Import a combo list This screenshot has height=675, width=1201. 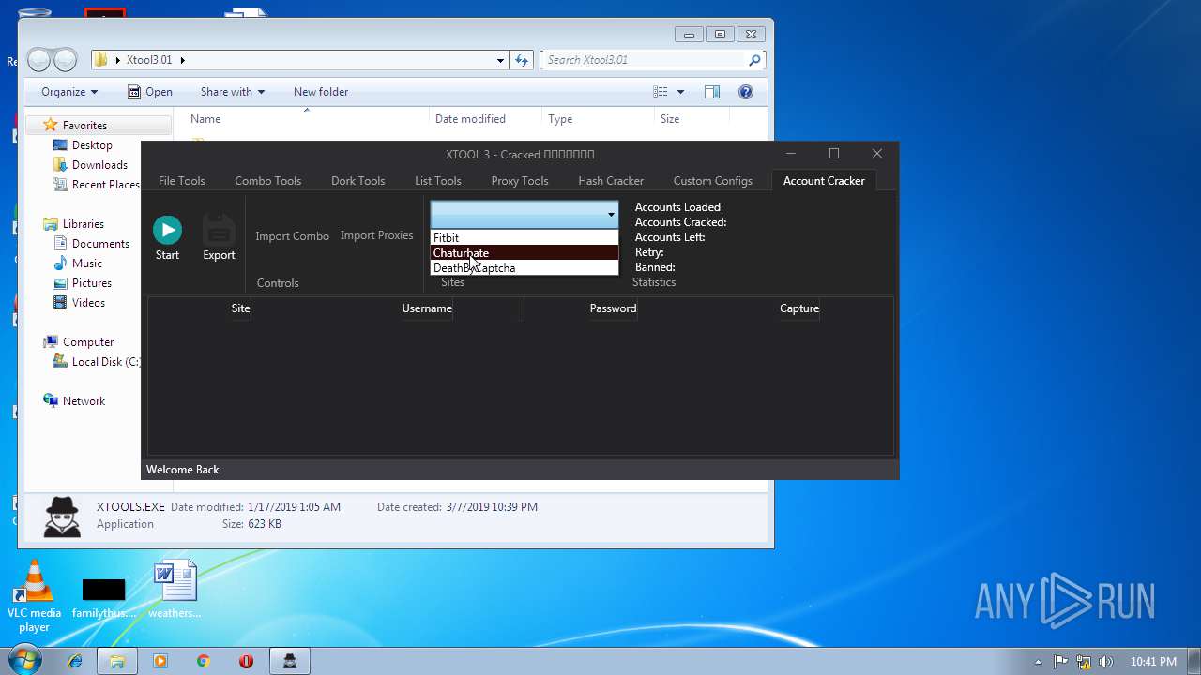pyautogui.click(x=292, y=236)
